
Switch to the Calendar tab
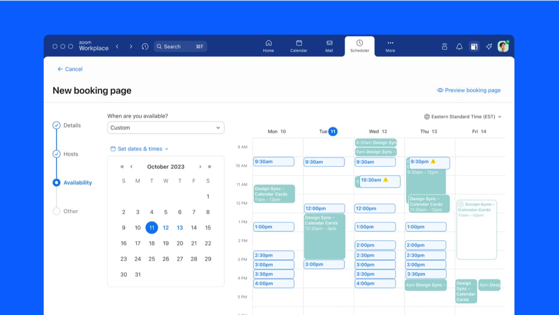[299, 46]
